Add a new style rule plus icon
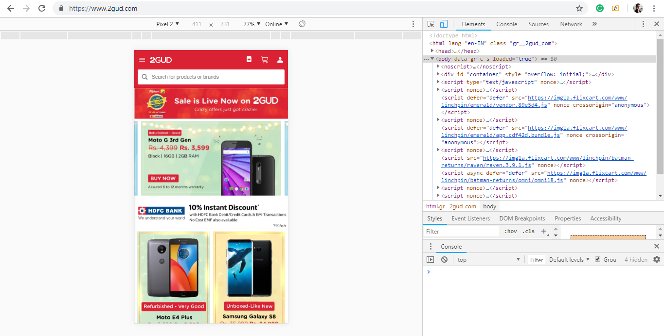664x336 pixels. click(x=544, y=231)
